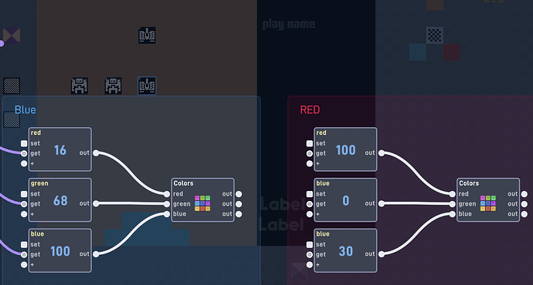Edit the value 68 in the green node
533x285 pixels.
point(60,200)
